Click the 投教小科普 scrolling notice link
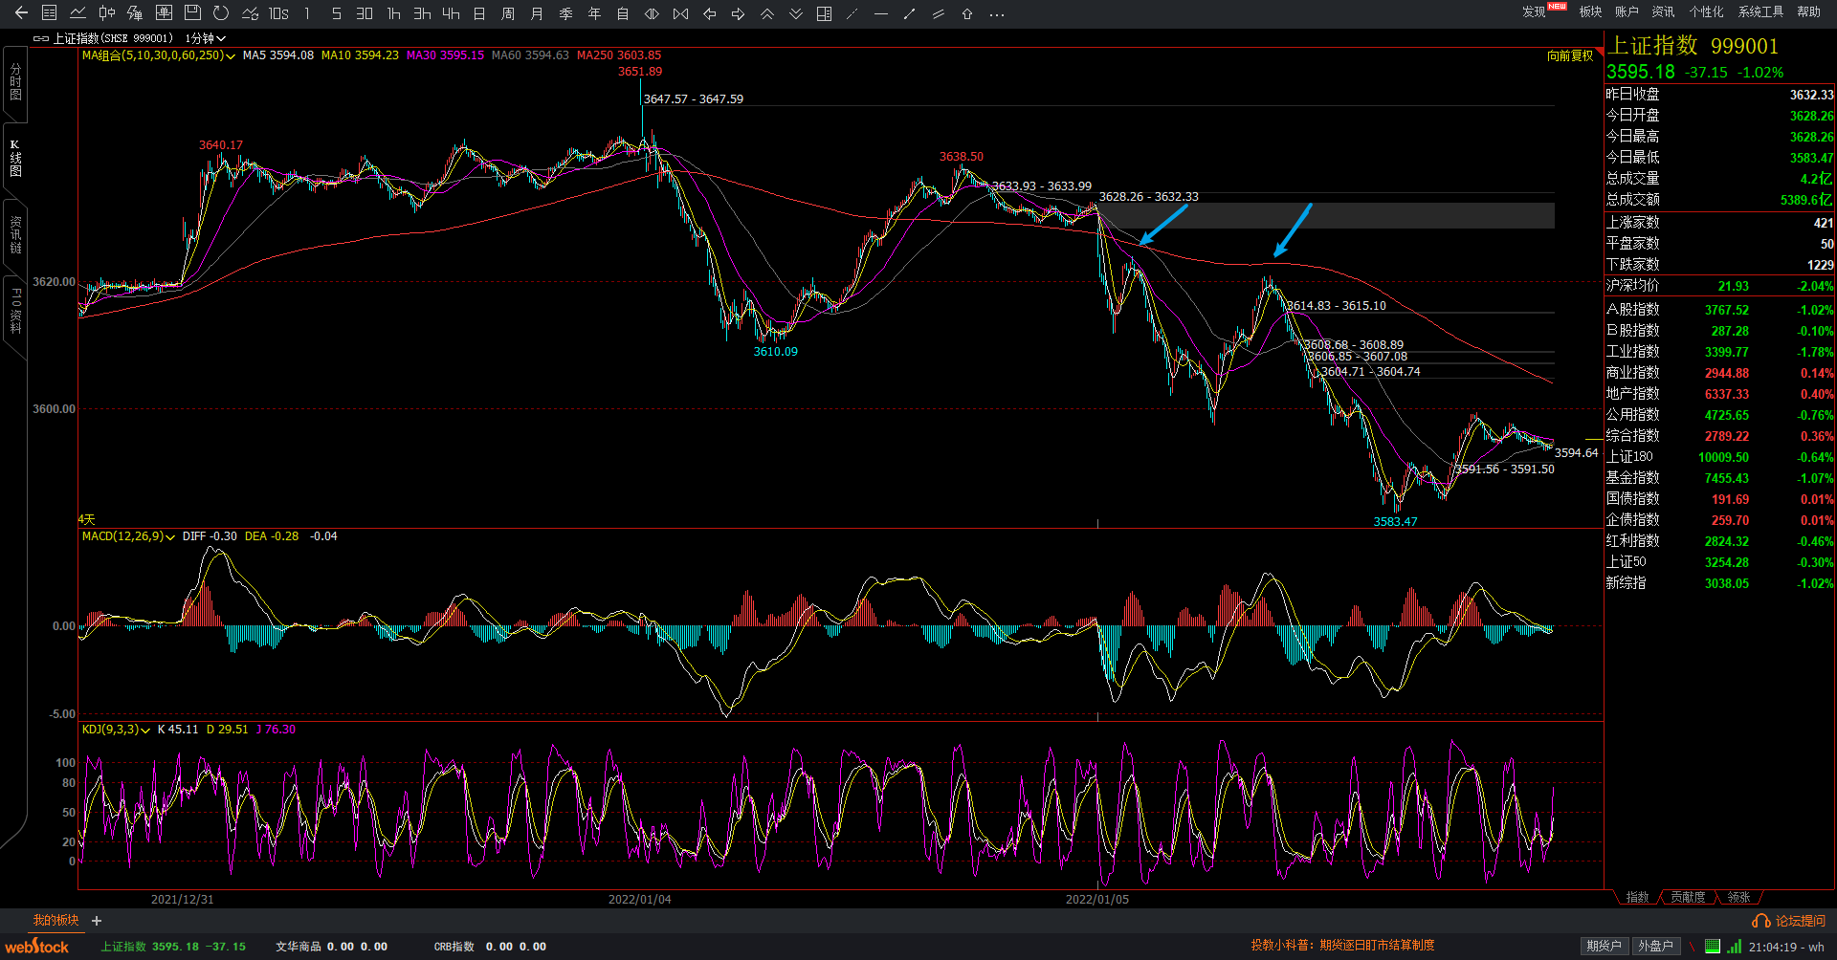The image size is (1837, 960). point(1342,945)
